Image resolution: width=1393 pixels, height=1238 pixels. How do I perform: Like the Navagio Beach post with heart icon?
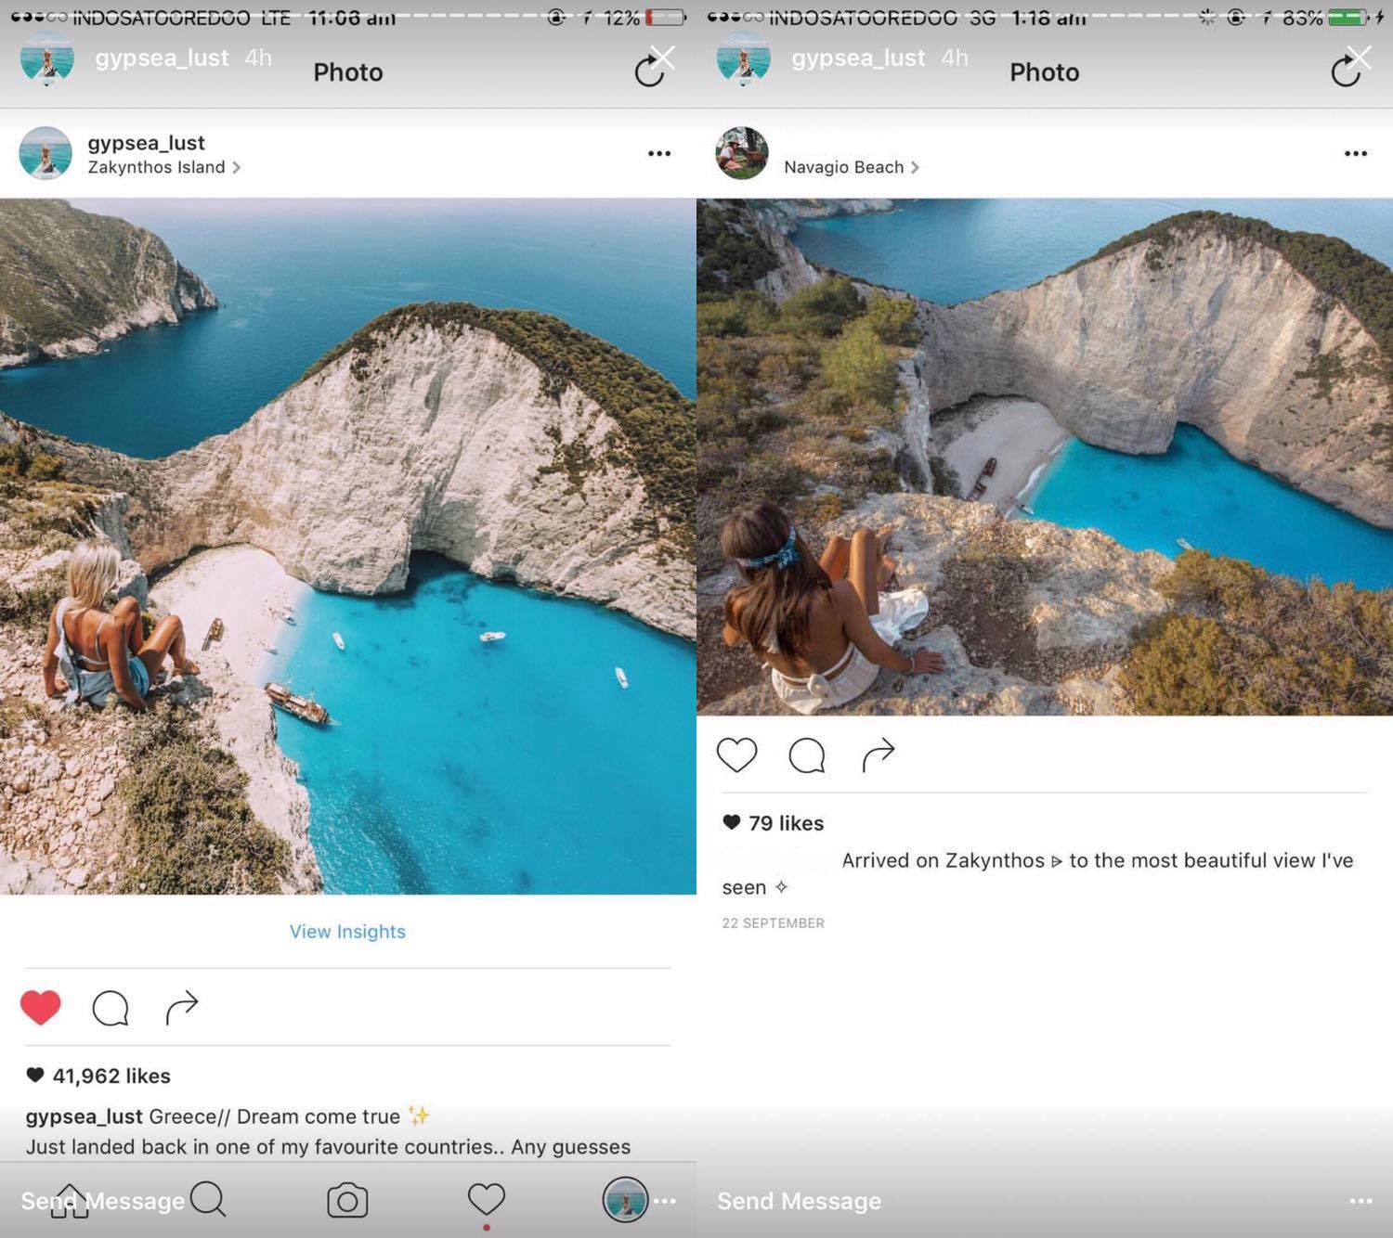click(x=736, y=754)
